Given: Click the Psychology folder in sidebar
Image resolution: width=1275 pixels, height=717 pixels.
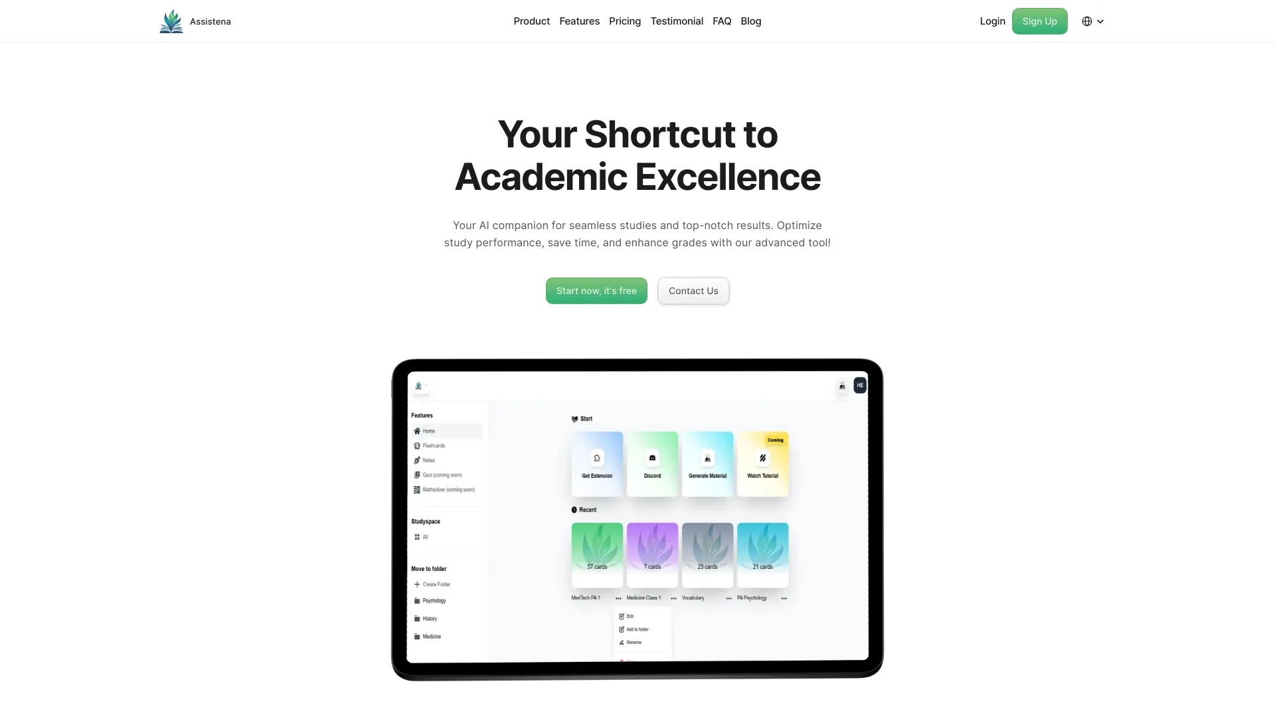Looking at the screenshot, I should tap(434, 601).
